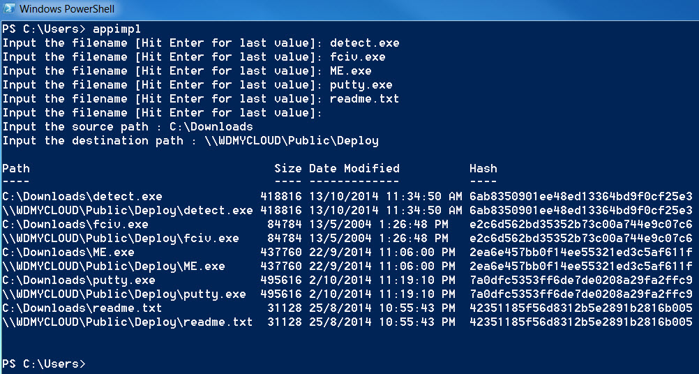Image resolution: width=699 pixels, height=374 pixels.
Task: Click the 13/5/2004 date of C:\Downloads\fciv.exe
Action: (x=340, y=224)
